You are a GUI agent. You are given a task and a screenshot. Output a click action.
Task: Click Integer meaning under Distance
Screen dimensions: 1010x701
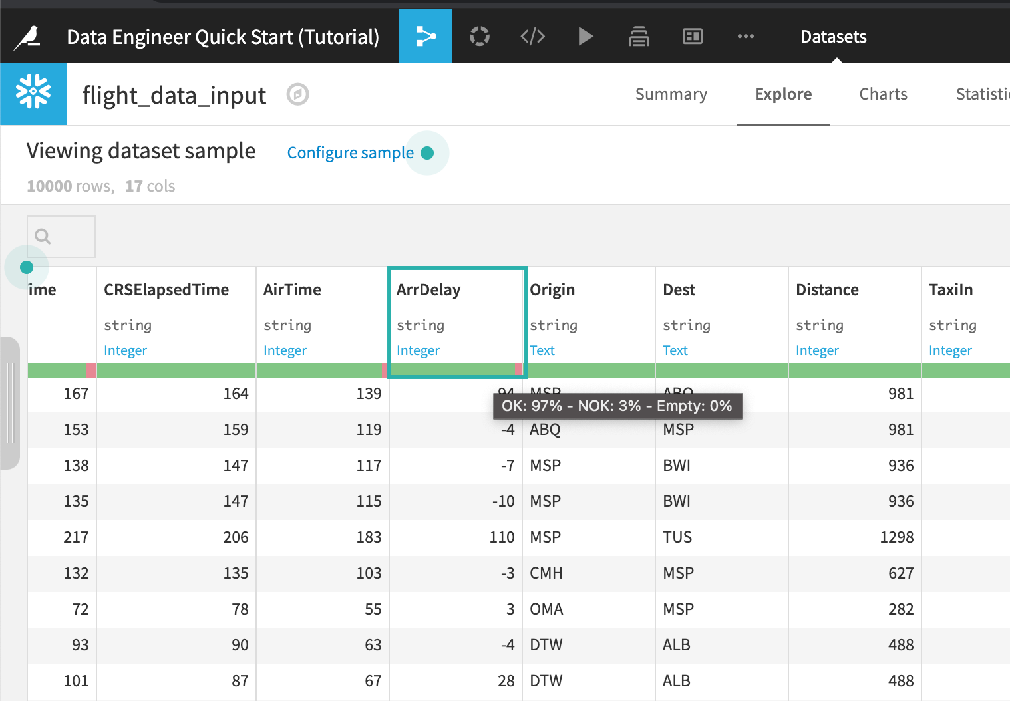817,350
